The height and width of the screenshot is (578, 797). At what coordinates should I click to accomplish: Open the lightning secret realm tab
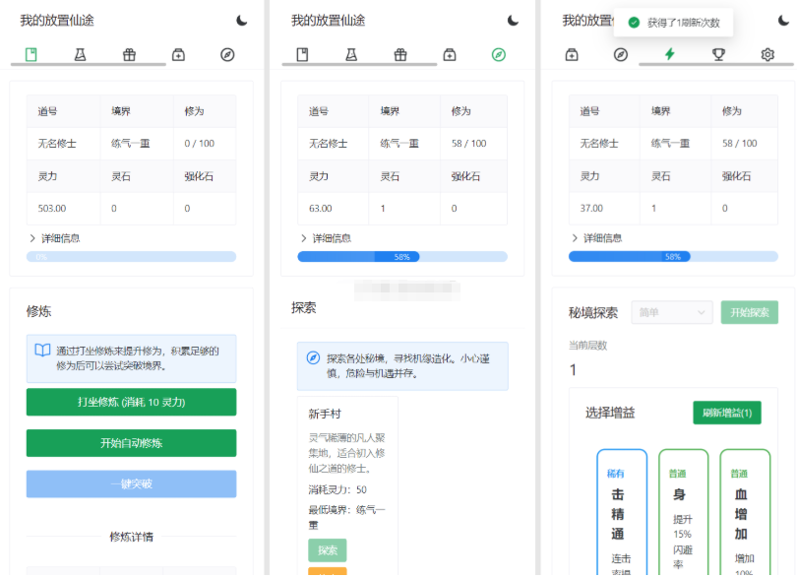coord(668,56)
